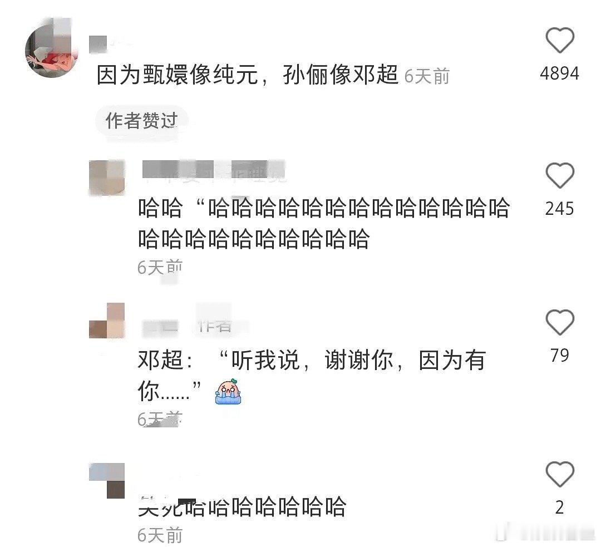Tap the heart on the 79-likes reply

click(560, 322)
